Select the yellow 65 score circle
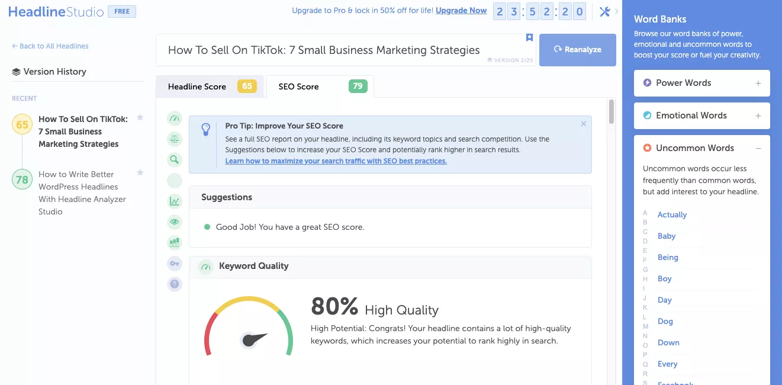782x385 pixels. (22, 124)
